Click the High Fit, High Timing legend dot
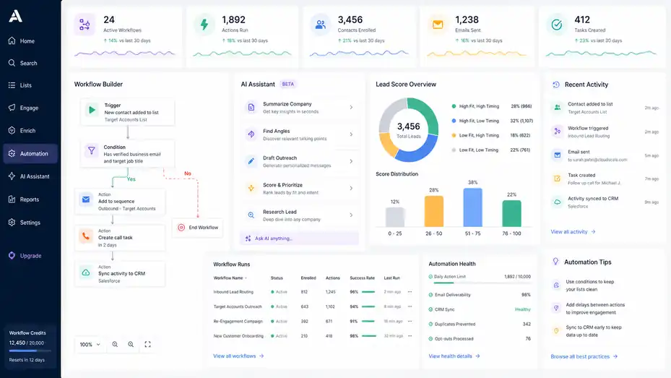This screenshot has width=671, height=378. pyautogui.click(x=454, y=106)
